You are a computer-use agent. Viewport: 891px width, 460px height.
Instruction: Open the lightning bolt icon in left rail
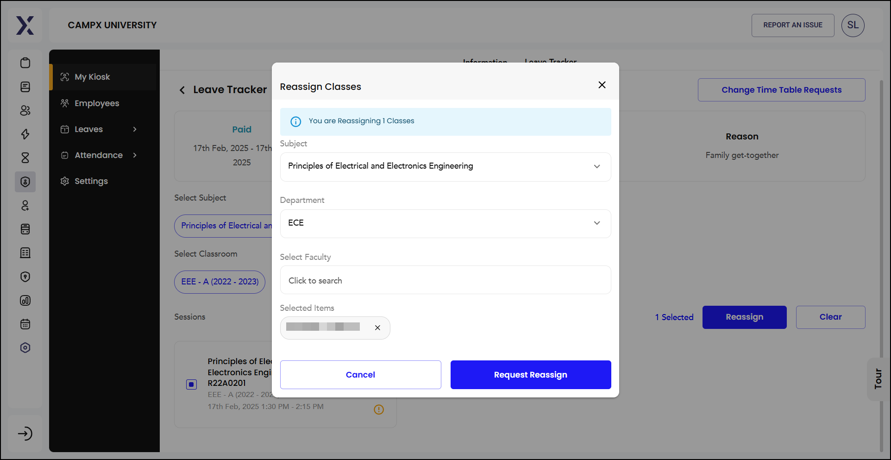[25, 134]
